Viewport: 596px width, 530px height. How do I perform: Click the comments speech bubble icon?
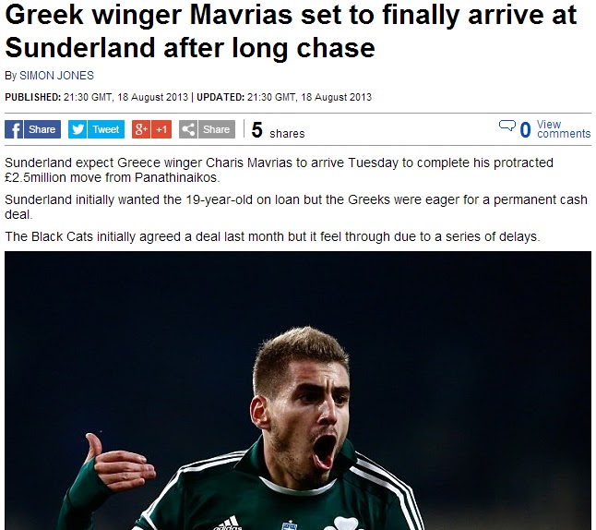click(507, 126)
